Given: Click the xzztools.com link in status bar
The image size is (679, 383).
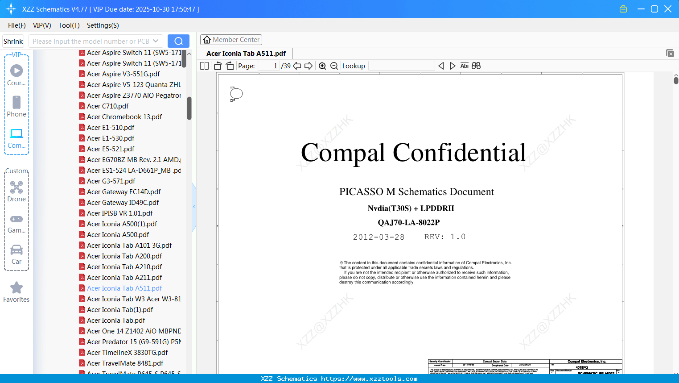Looking at the screenshot, I should click(369, 379).
